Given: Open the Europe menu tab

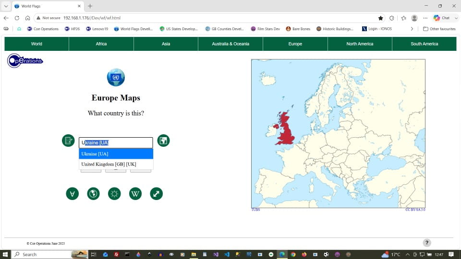Looking at the screenshot, I should pos(295,44).
